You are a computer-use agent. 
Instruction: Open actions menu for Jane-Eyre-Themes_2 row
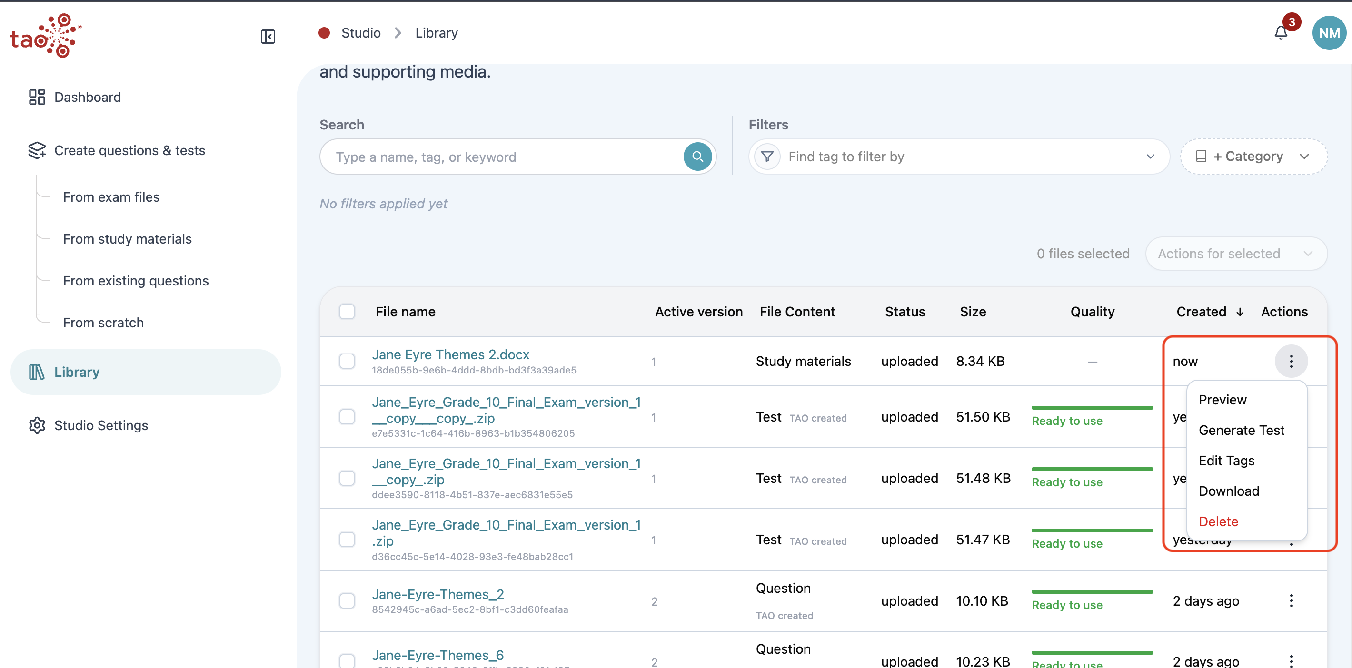click(1291, 600)
